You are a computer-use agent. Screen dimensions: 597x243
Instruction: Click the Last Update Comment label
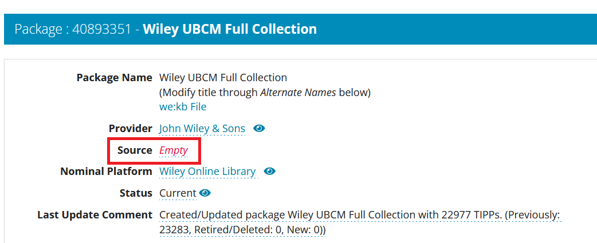pos(95,215)
